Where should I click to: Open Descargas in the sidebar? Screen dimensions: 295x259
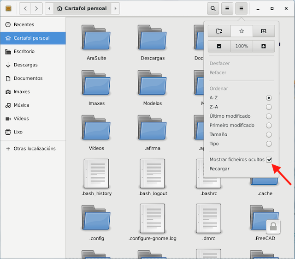26,65
